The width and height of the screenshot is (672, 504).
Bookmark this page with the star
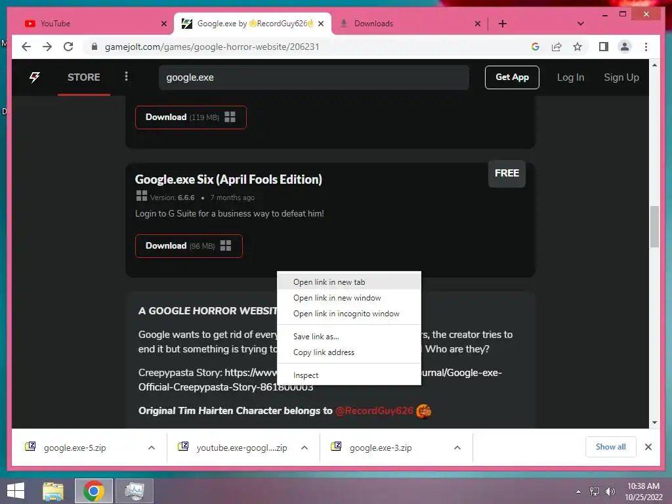point(577,47)
